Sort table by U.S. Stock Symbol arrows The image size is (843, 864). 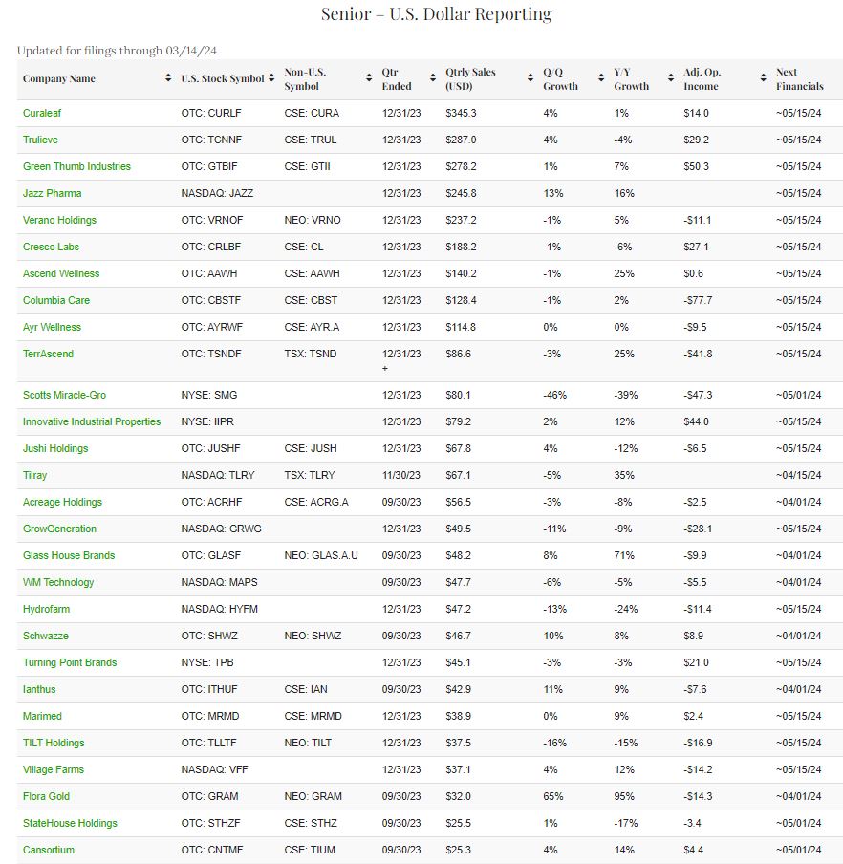point(272,78)
